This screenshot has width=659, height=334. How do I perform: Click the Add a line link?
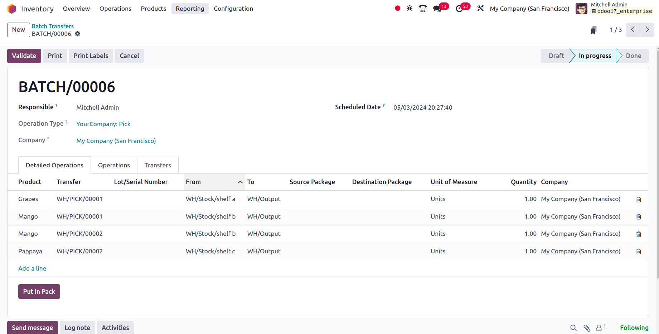(32, 268)
